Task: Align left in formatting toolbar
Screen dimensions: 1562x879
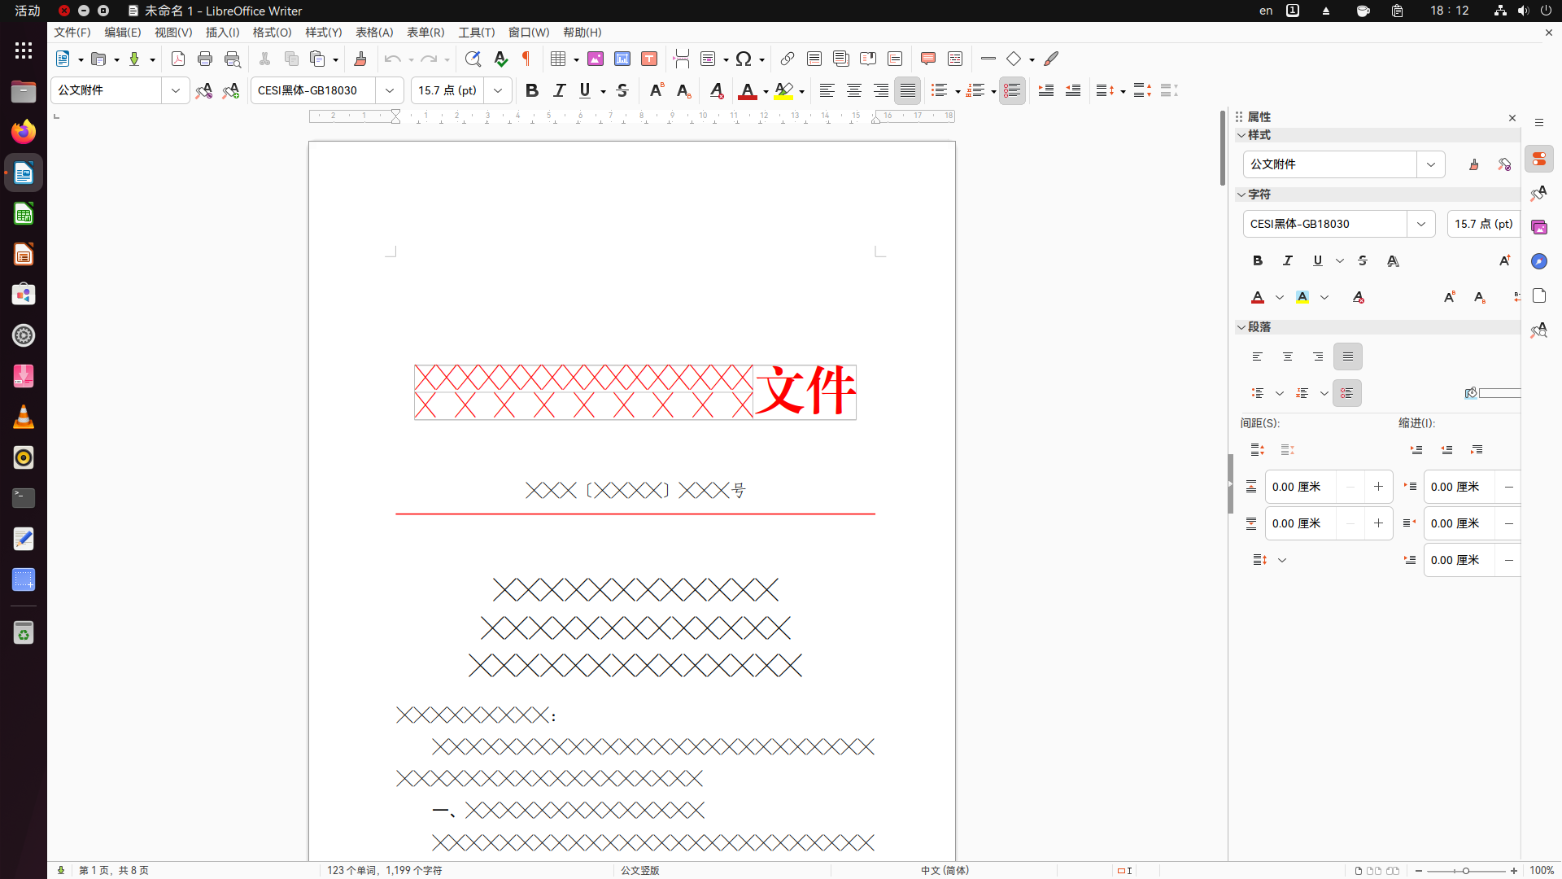Action: pos(827,90)
